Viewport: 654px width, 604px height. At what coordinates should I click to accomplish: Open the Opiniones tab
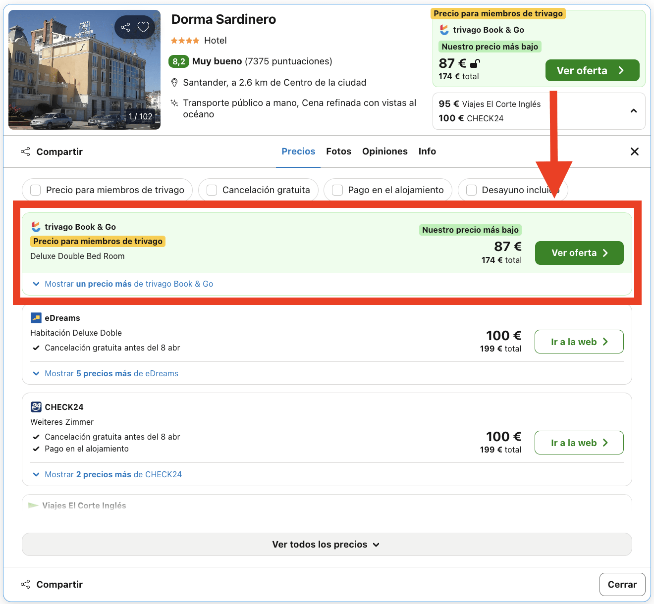pyautogui.click(x=385, y=151)
